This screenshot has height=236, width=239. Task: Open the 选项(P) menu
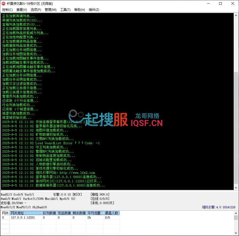(x=36, y=10)
